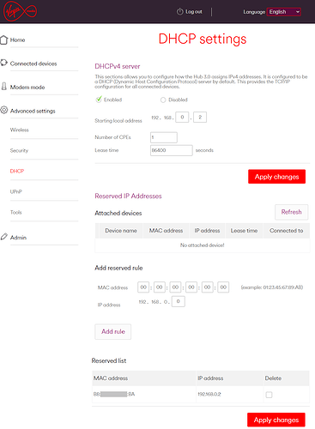Click the Add rule button
This screenshot has width=315, height=429.
tap(113, 331)
